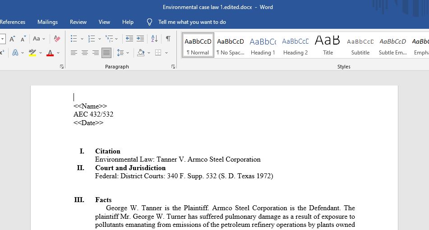Open the Review tab
Image resolution: width=429 pixels, height=230 pixels.
(78, 22)
